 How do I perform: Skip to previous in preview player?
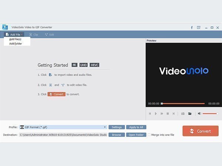click(x=150, y=114)
